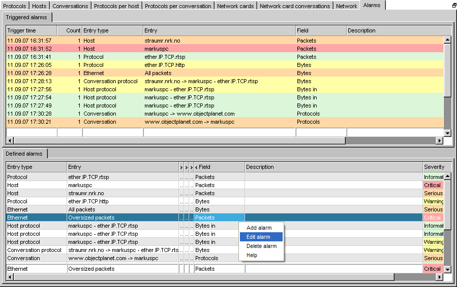The height and width of the screenshot is (287, 457).
Task: Click triggered alarms scroll up arrow
Action: (447, 40)
